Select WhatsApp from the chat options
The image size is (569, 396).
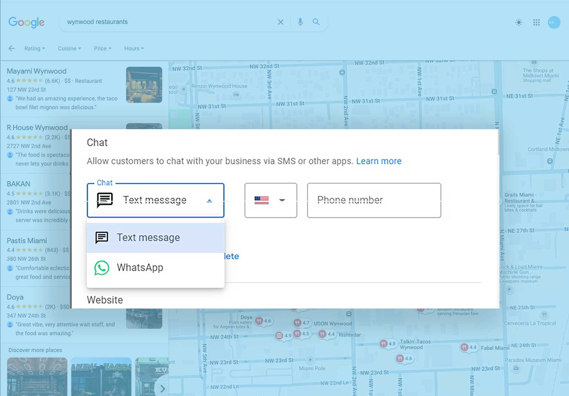(140, 267)
